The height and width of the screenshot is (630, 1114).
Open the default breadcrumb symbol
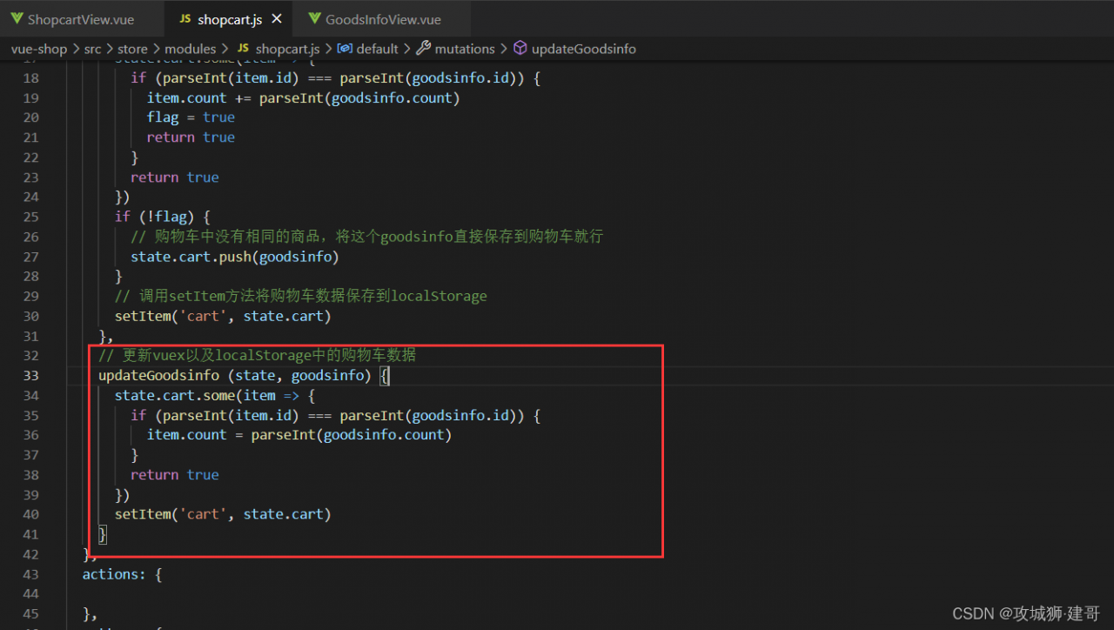click(378, 49)
